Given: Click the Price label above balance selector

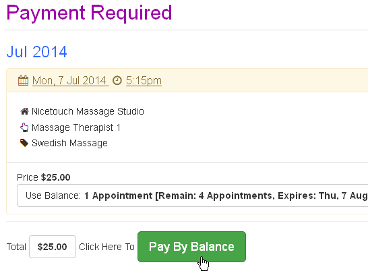Looking at the screenshot, I should click(28, 177).
